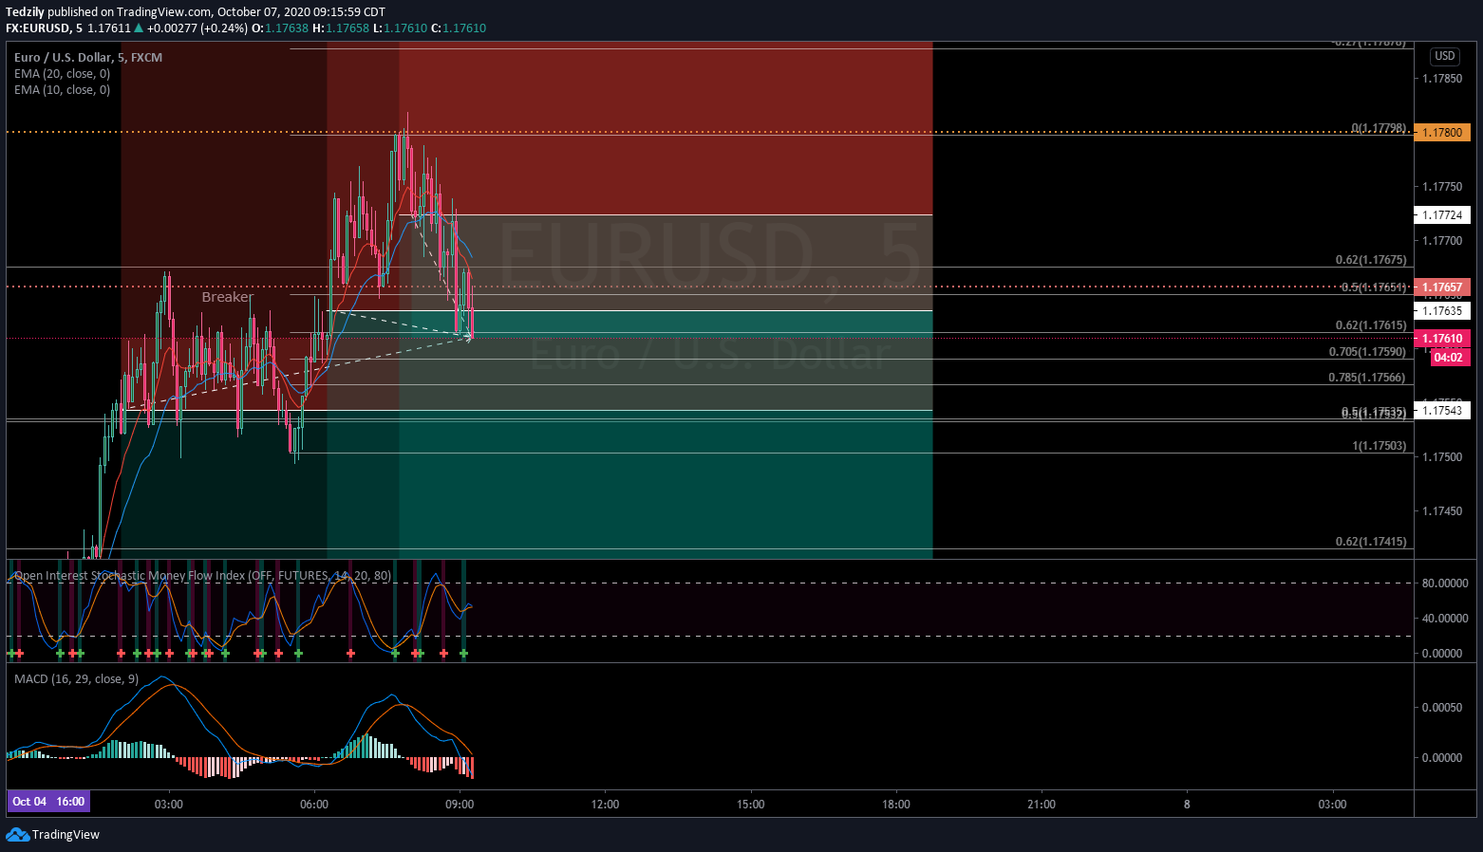The image size is (1483, 852).
Task: Click the 0.62(1.17675) Fibonacci level label
Action: (1371, 260)
